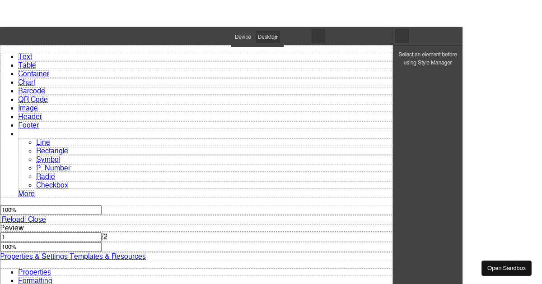Open the Desktop device dropdown
The height and width of the screenshot is (284, 542).
coord(268,37)
